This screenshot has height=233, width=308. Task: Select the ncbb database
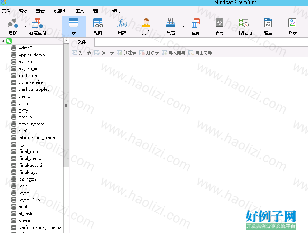24,207
